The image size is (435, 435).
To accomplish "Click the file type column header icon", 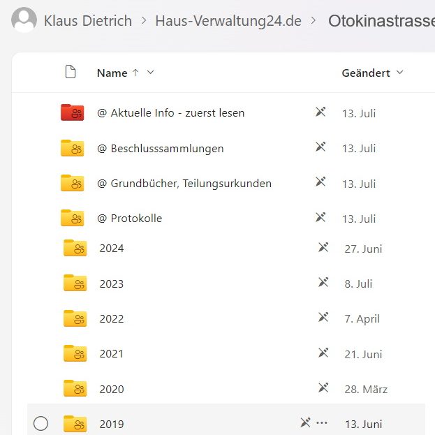I will tap(70, 73).
